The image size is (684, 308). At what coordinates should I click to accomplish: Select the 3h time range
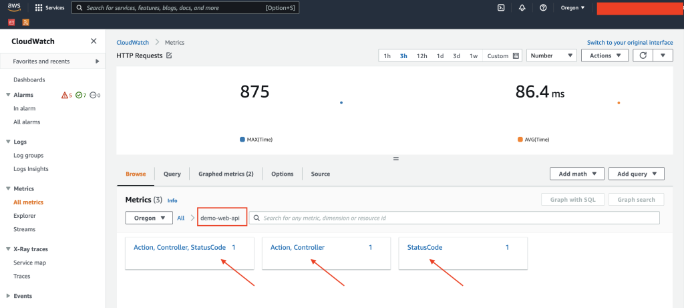click(403, 56)
